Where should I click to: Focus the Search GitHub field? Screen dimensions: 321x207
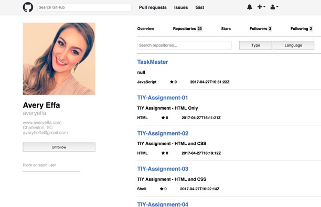[x=84, y=7]
